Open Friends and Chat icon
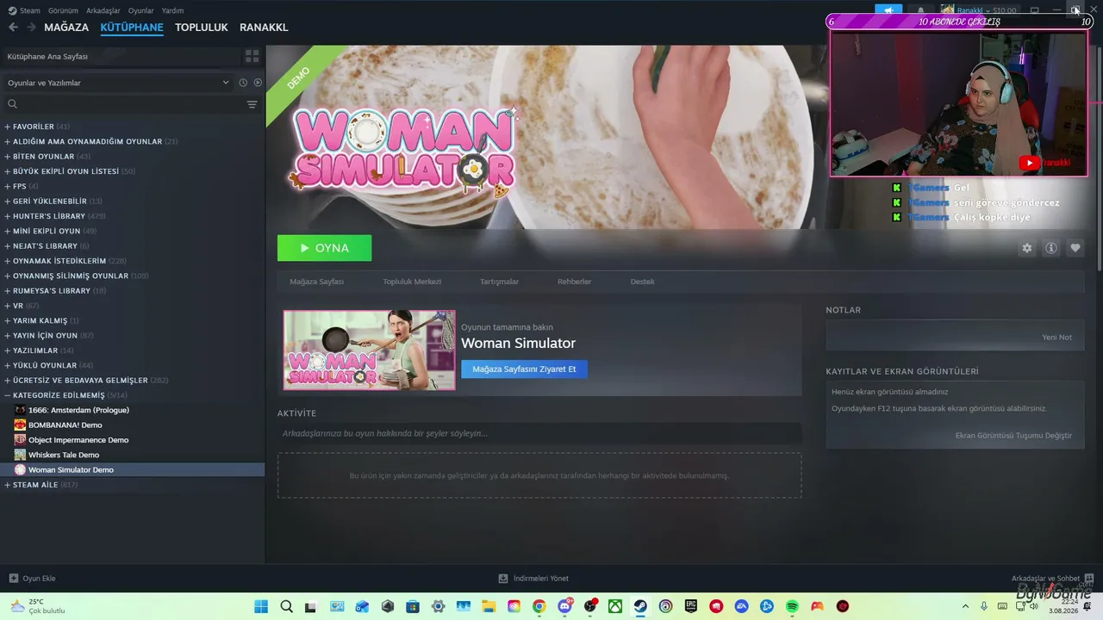The height and width of the screenshot is (620, 1103). click(x=1089, y=579)
